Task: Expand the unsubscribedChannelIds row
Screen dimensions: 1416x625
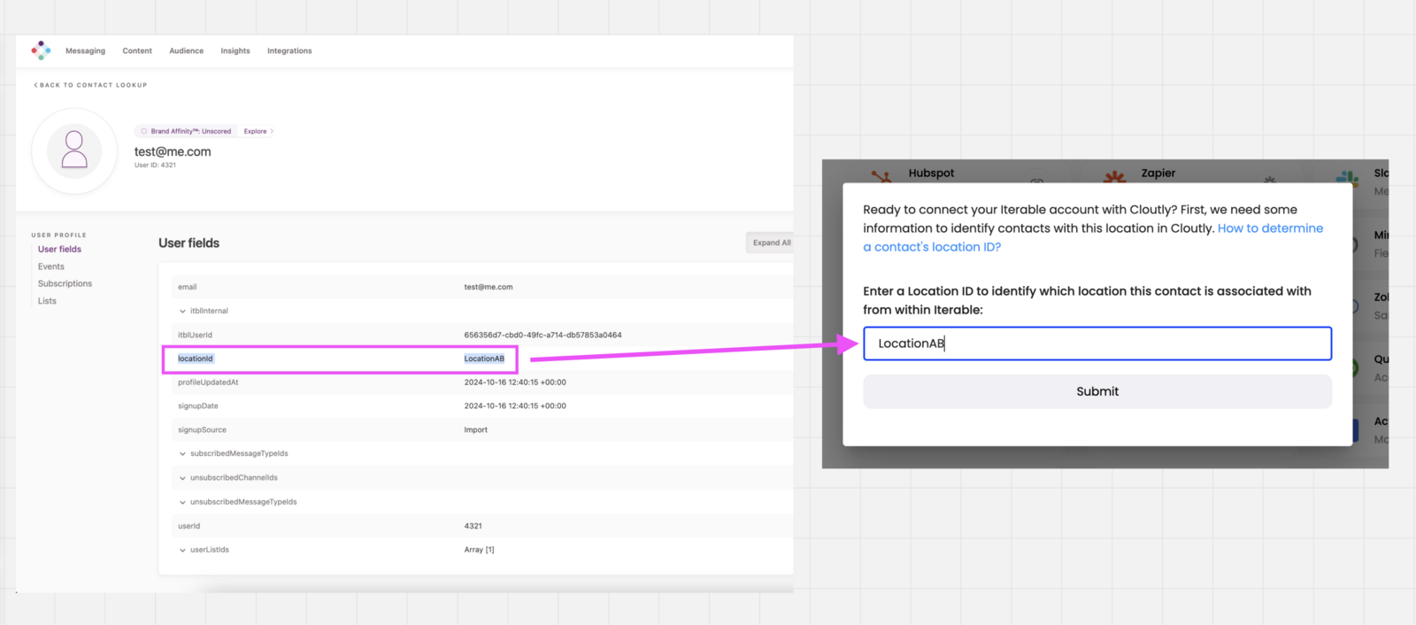Action: (x=183, y=478)
